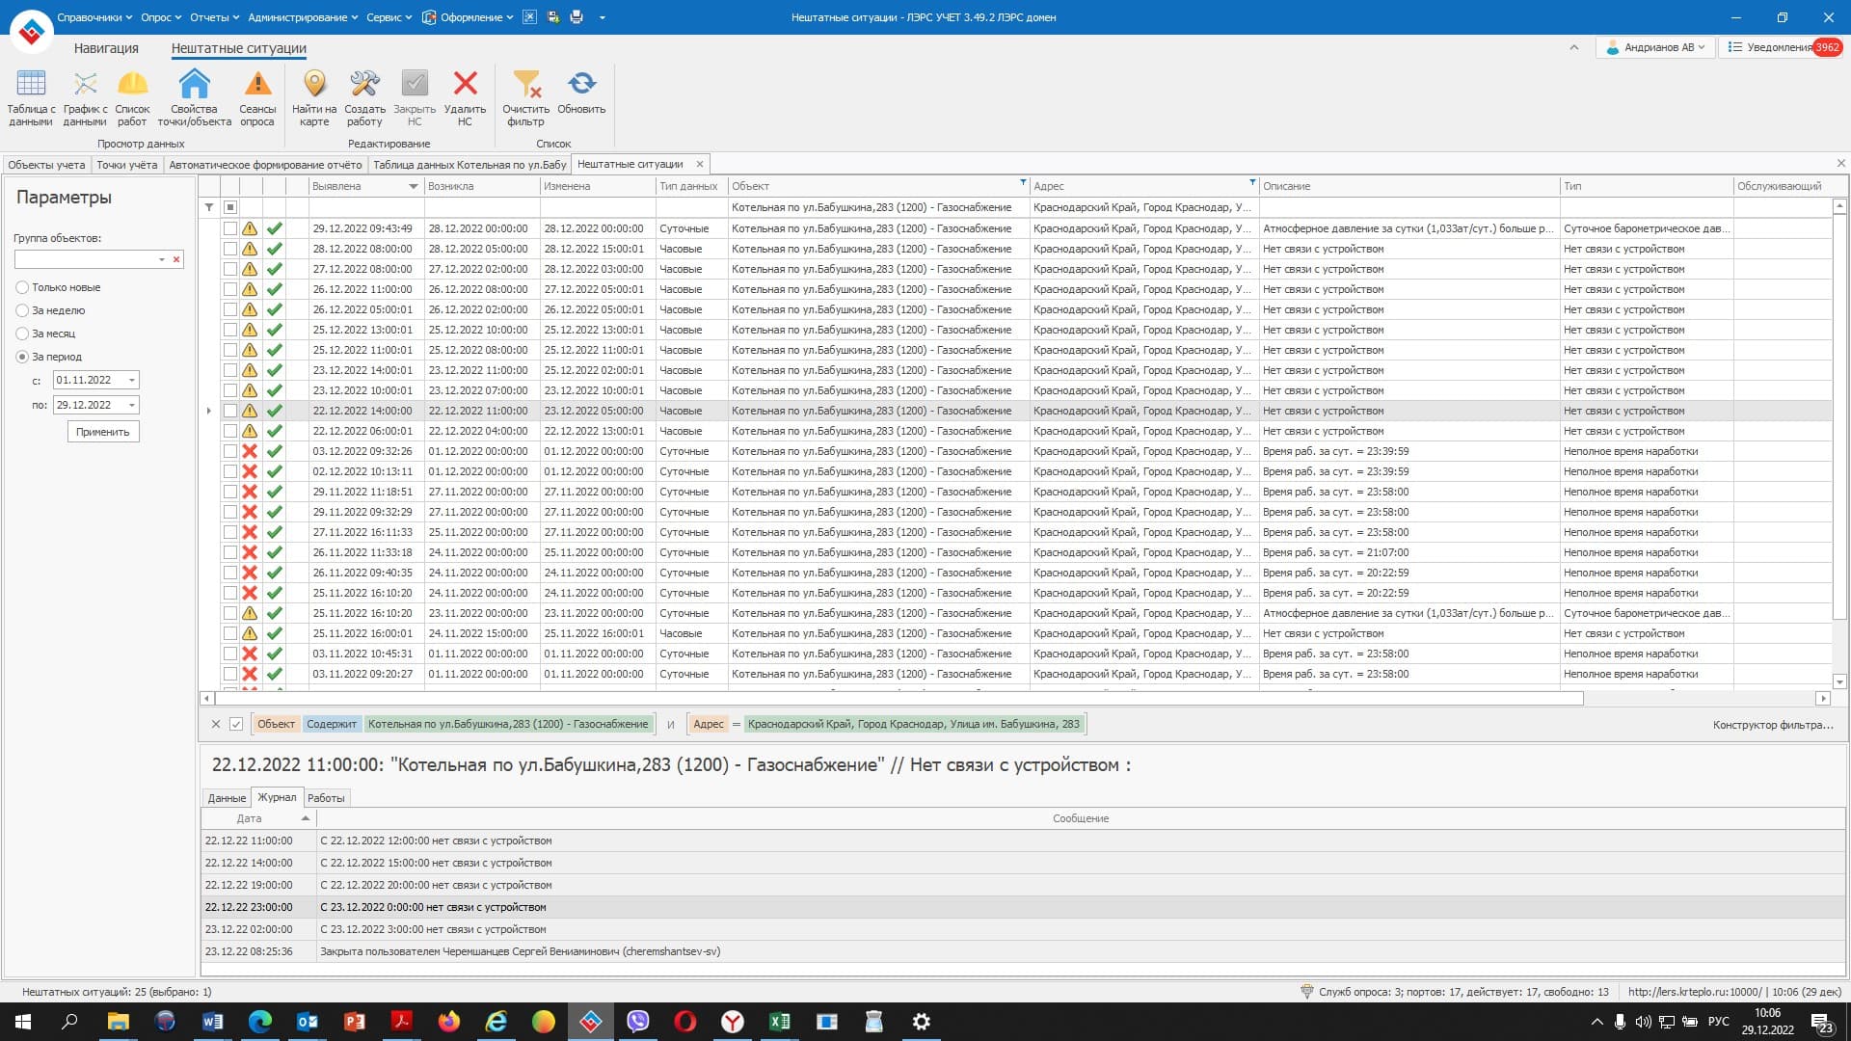1851x1041 pixels.
Task: Open the Таблица с данными tool
Action: coord(31,97)
